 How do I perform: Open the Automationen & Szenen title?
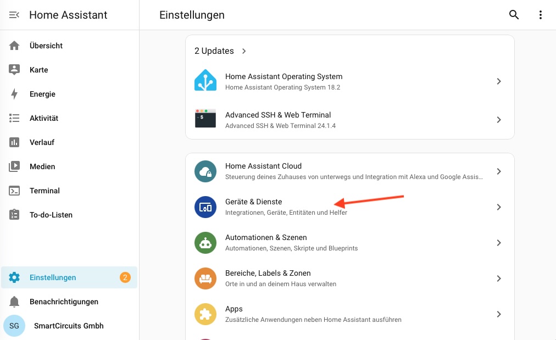(266, 237)
